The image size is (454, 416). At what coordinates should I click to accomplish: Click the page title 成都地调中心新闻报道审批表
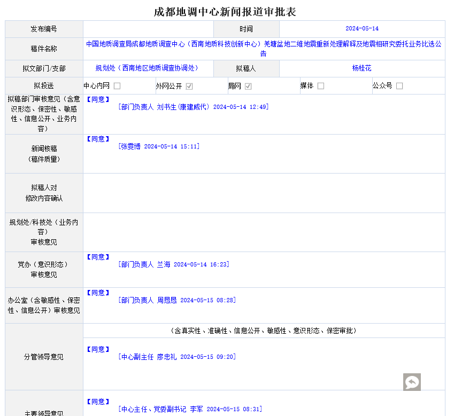(x=225, y=12)
